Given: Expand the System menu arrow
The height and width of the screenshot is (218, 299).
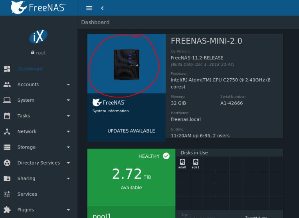Looking at the screenshot, I should 68,100.
